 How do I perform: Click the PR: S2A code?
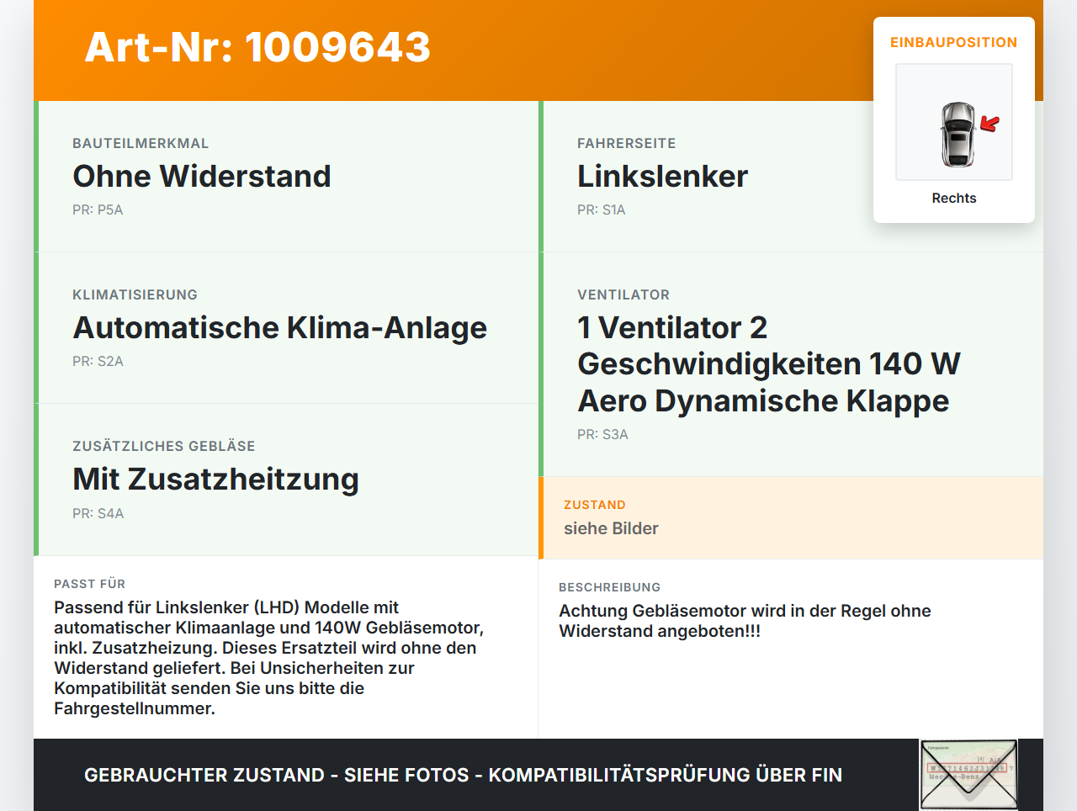(x=98, y=362)
